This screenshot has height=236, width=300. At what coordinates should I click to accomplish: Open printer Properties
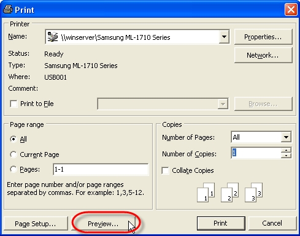point(263,37)
